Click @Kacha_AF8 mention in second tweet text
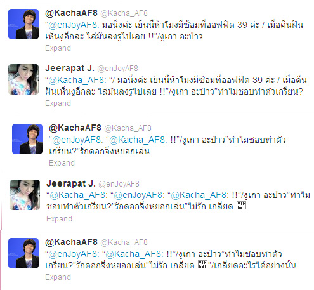This screenshot has width=314, height=290. (x=76, y=80)
